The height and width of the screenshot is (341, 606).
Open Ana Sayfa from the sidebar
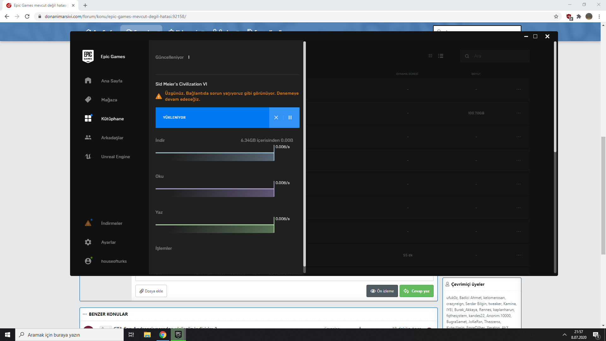point(111,81)
